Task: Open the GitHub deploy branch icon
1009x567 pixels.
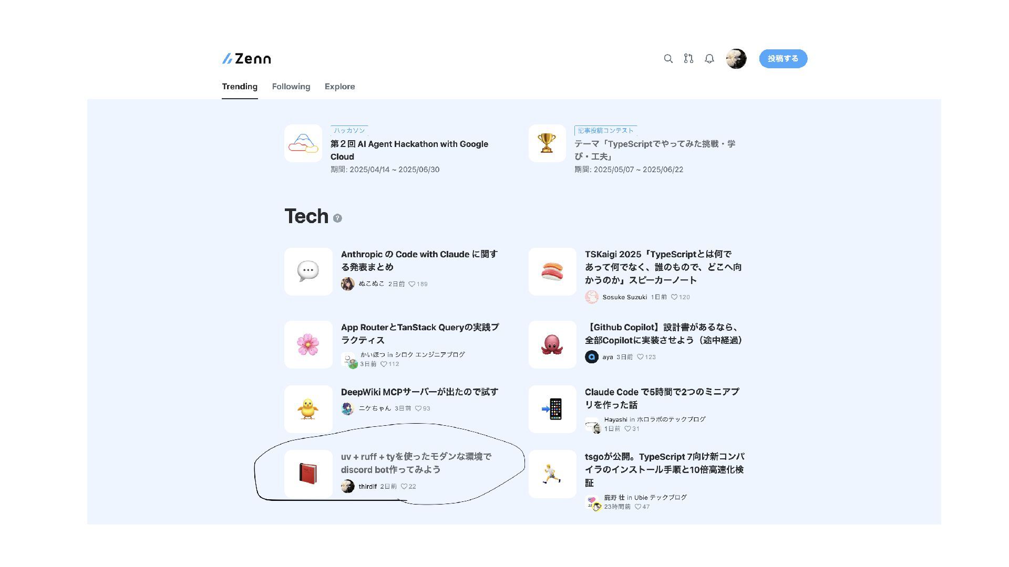Action: pyautogui.click(x=688, y=59)
